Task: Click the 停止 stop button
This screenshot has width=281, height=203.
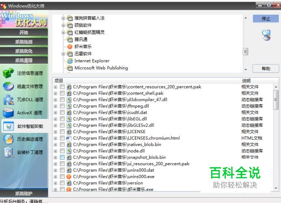Action: coord(266,19)
